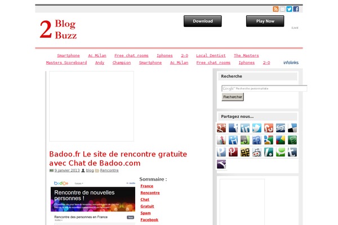Viewport: 338px width, 225px height.
Task: Jump to Chat in Sommaire
Action: pyautogui.click(x=145, y=200)
